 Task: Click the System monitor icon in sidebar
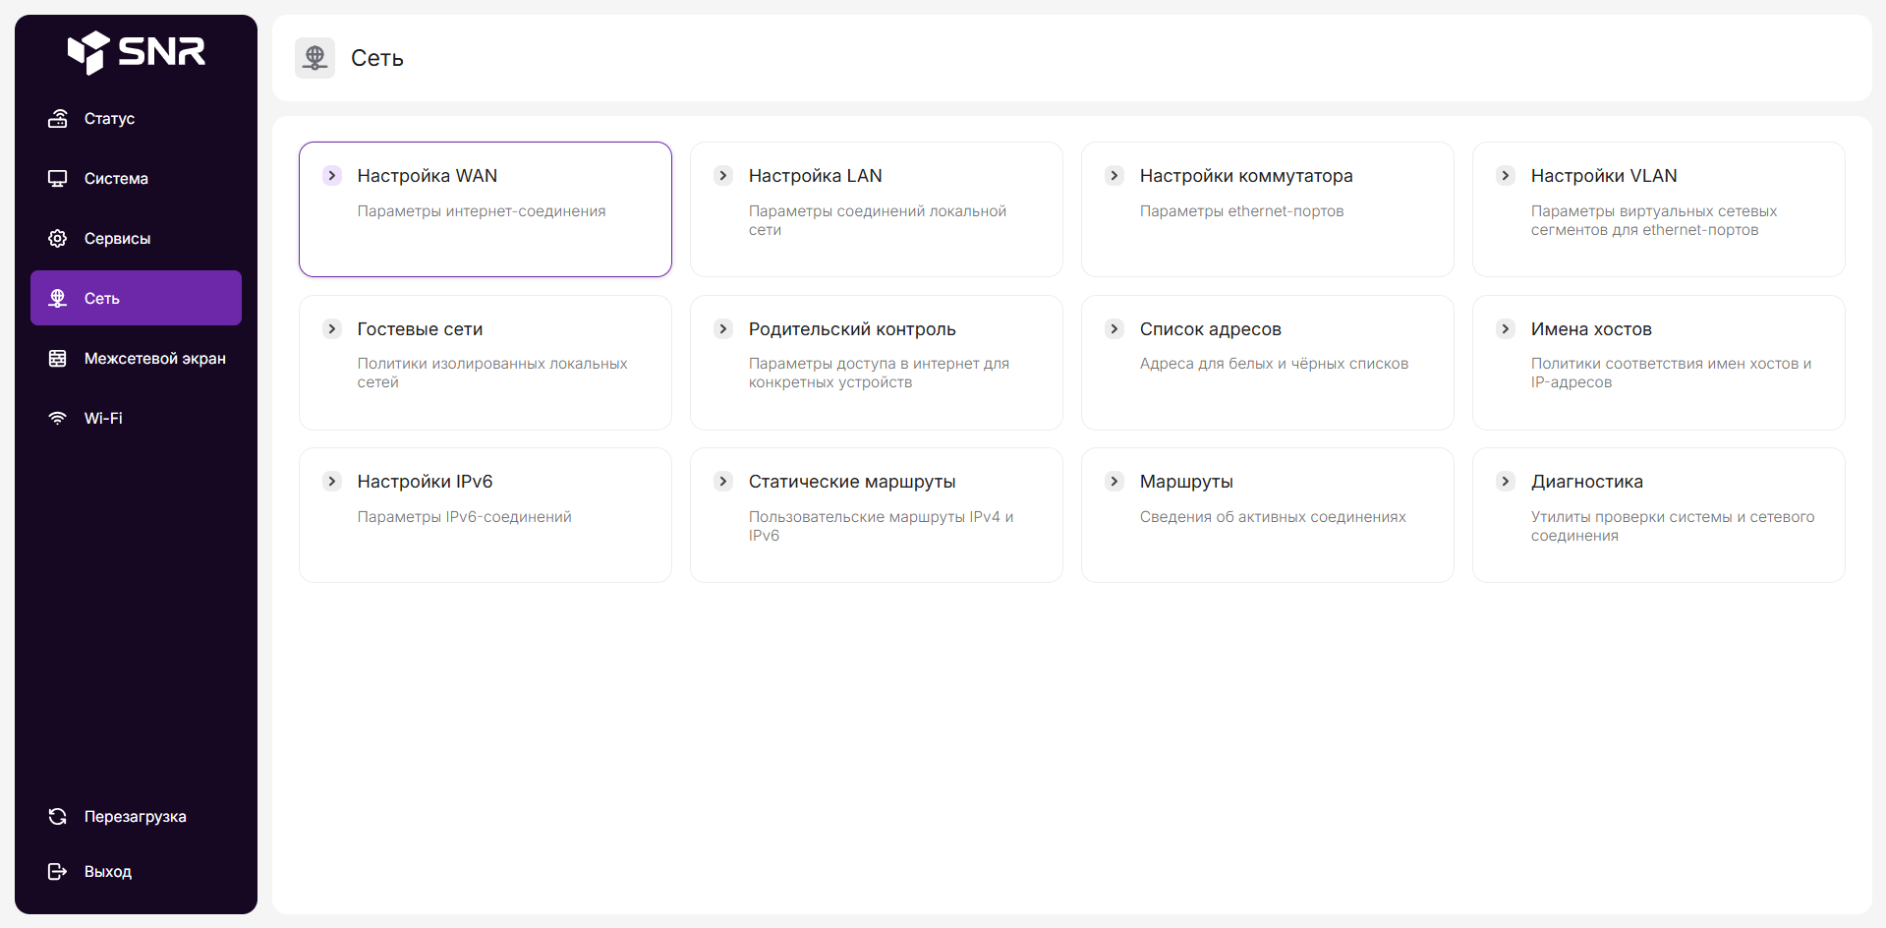pyautogui.click(x=58, y=179)
